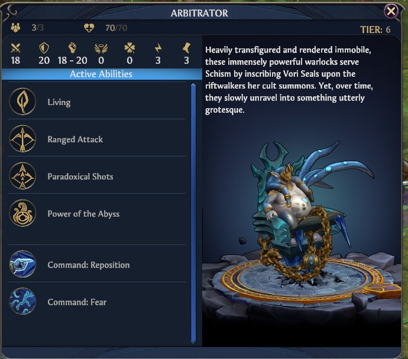This screenshot has width=408, height=359.
Task: Select the Active Abilities tab header
Action: click(102, 74)
